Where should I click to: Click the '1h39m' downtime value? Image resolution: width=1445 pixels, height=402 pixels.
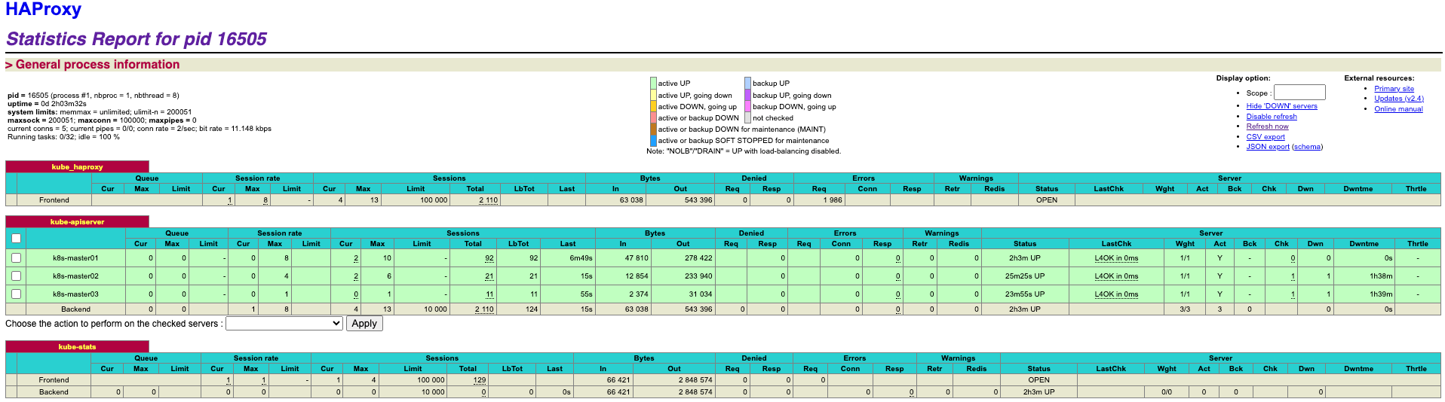tap(1381, 294)
